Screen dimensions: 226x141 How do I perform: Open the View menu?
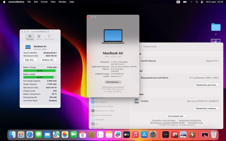tap(53, 2)
